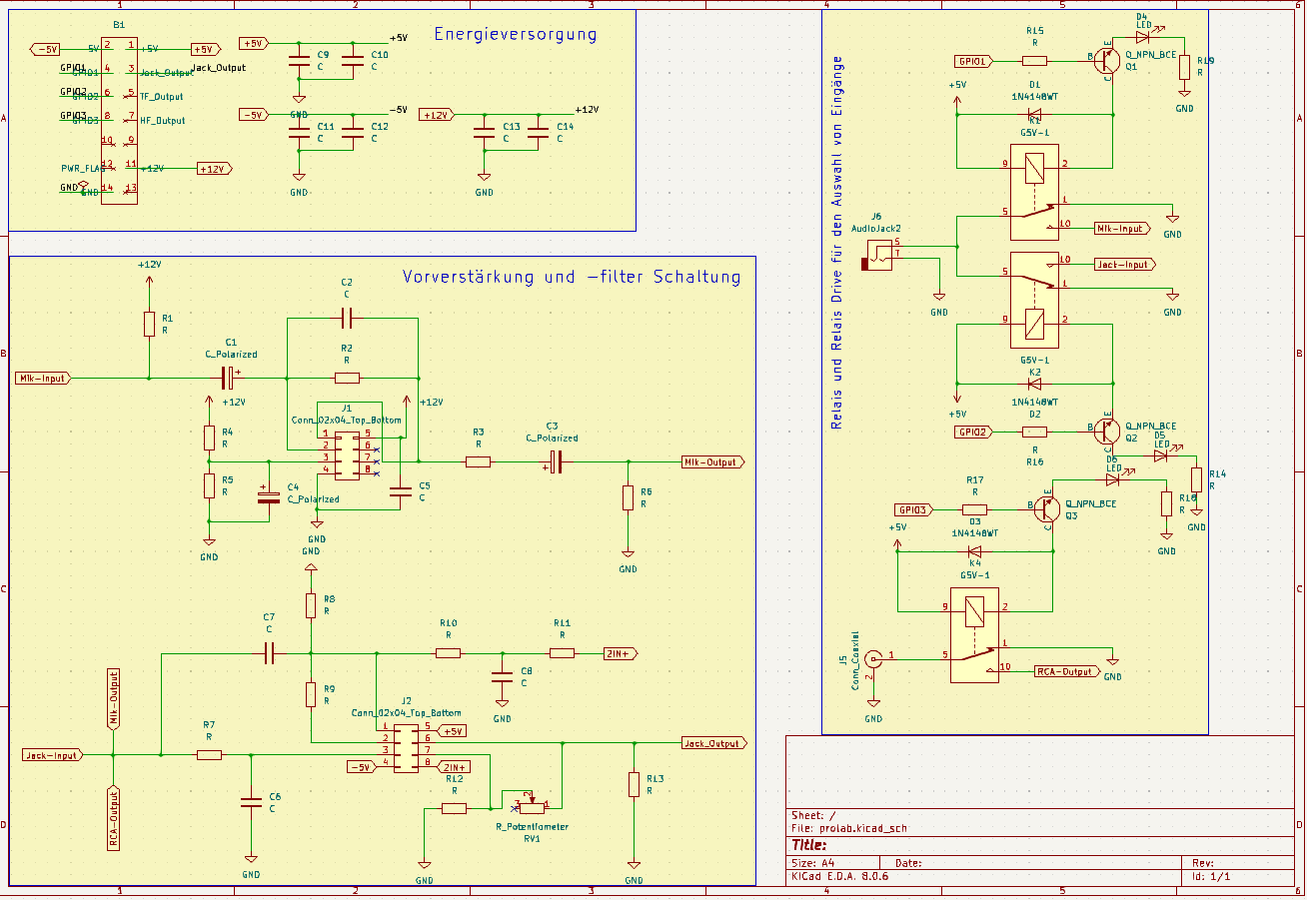
Task: Select capacitor C7 symbol
Action: pos(268,653)
